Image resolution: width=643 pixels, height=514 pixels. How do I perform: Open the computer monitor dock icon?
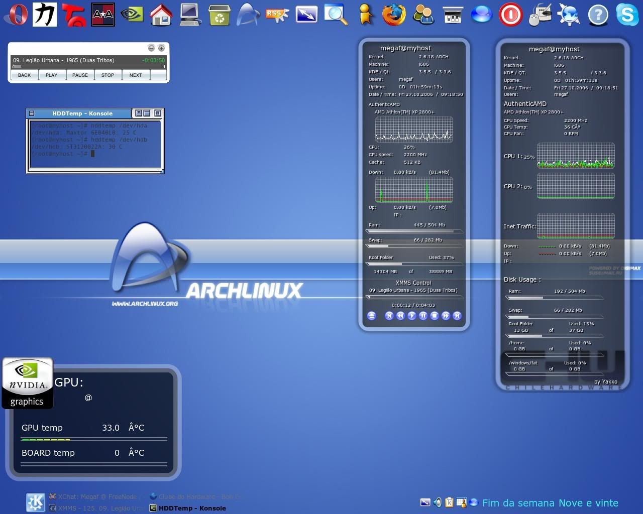click(x=190, y=15)
